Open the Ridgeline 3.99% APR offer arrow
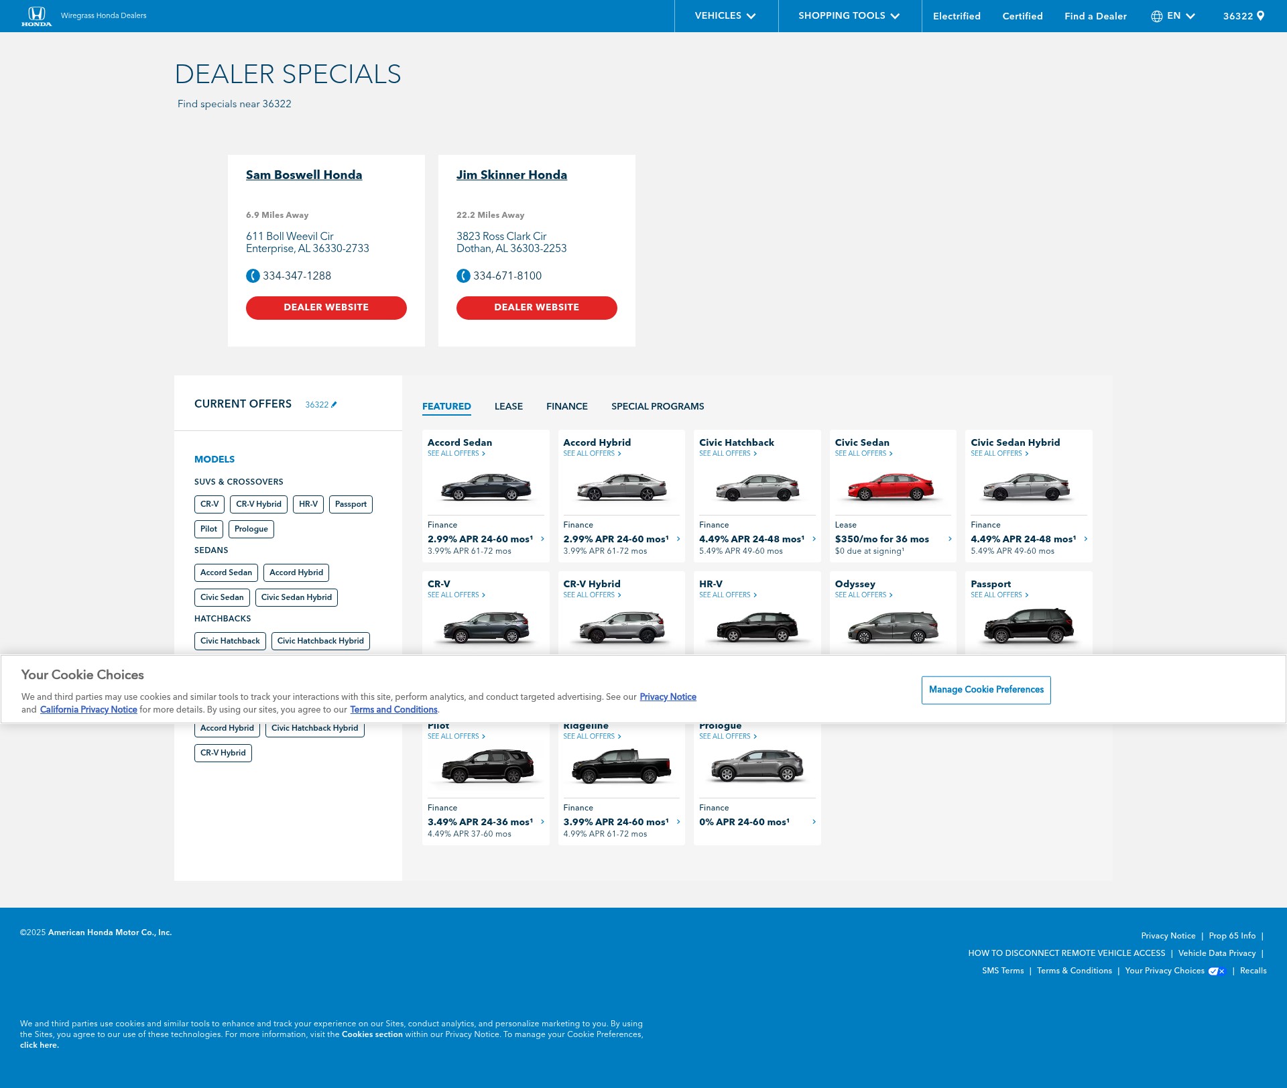The height and width of the screenshot is (1088, 1287). pos(678,822)
